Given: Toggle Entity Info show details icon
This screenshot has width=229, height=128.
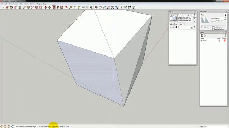Looking at the screenshot, I should pos(226,15).
